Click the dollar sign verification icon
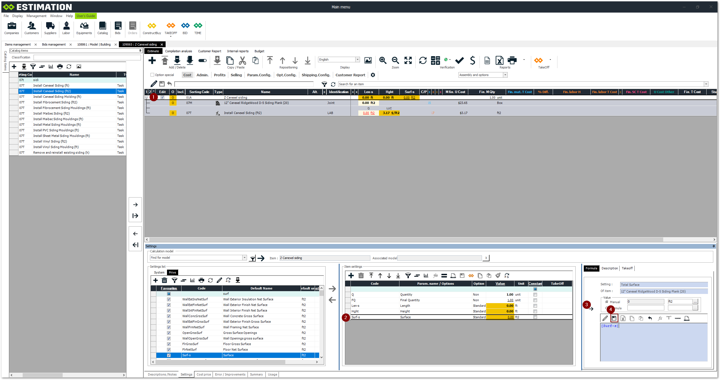The image size is (720, 380). click(472, 60)
